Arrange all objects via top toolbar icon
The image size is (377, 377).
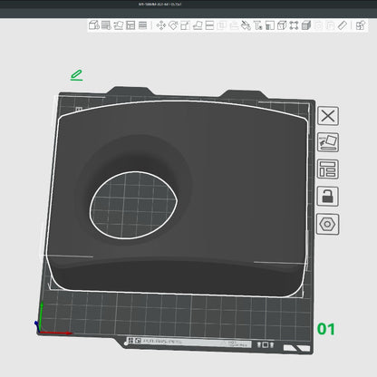pos(130,25)
